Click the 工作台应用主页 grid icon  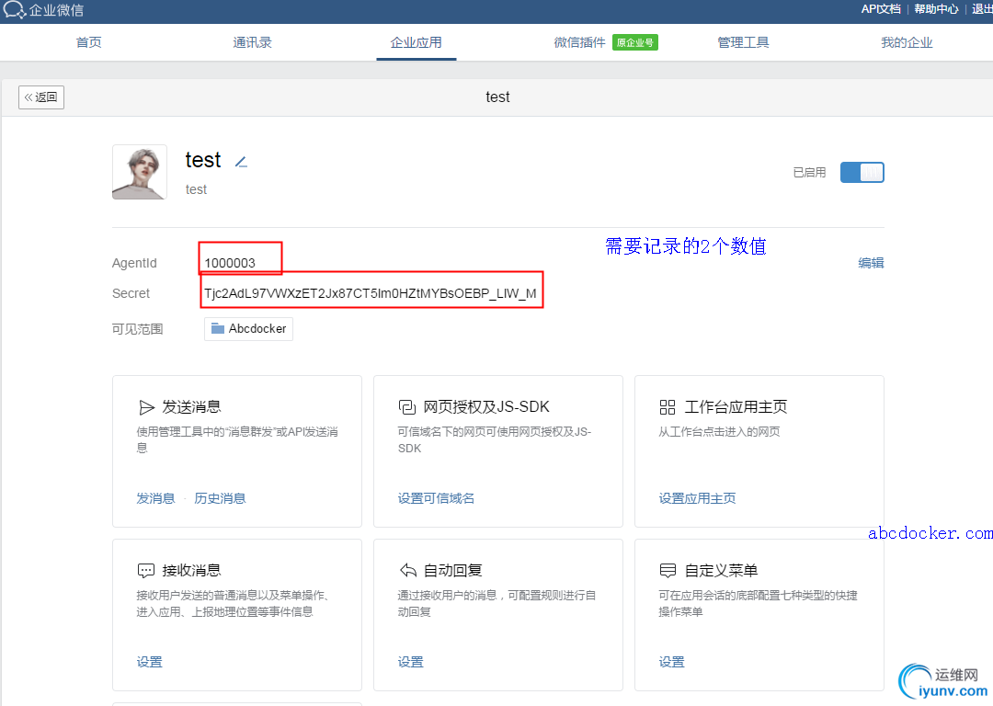click(668, 407)
